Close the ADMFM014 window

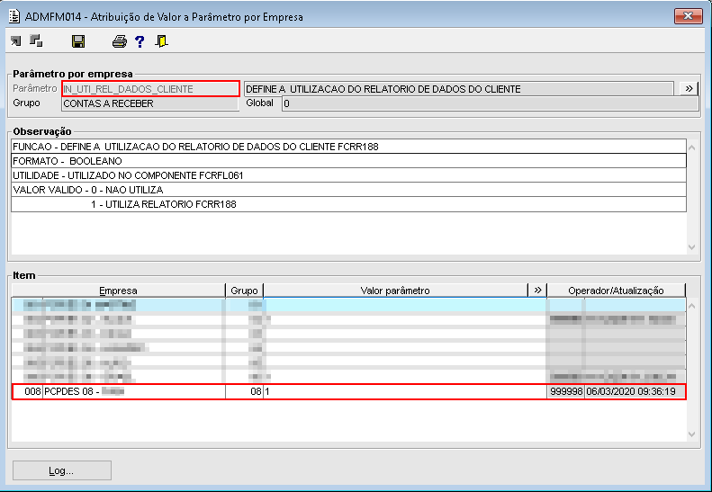point(688,16)
